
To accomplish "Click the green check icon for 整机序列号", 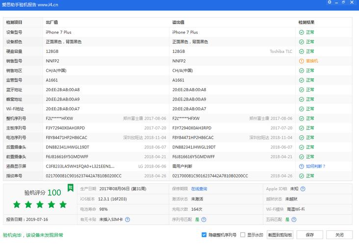I will (302, 119).
